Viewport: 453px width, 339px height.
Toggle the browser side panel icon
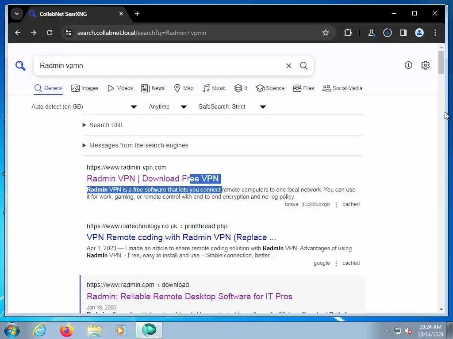[403, 33]
